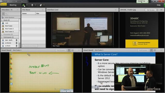Select participant lynn in attendee list

point(10,40)
